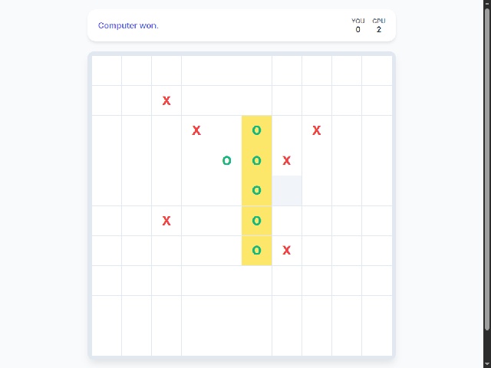The width and height of the screenshot is (491, 368).
Task: Click the "Computer won." status message
Action: pyautogui.click(x=128, y=25)
